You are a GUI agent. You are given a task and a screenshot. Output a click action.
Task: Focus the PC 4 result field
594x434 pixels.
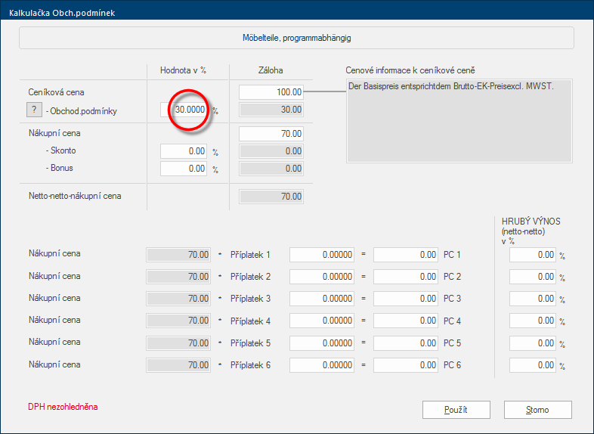[x=406, y=321]
